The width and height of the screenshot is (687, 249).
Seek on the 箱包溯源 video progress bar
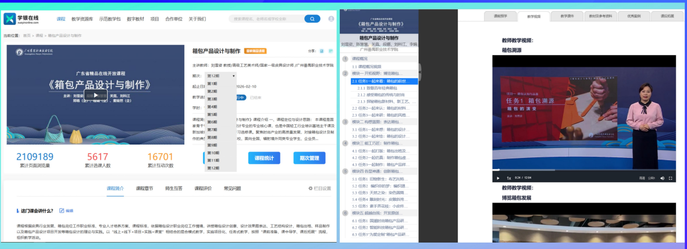tap(584, 170)
